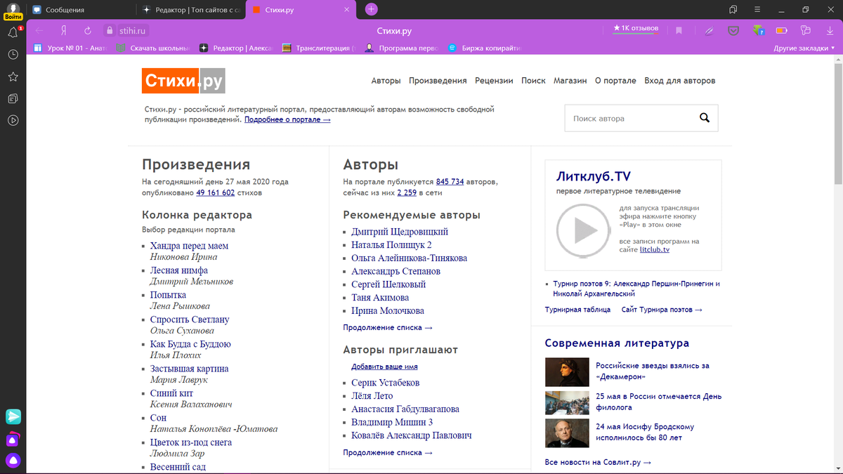This screenshot has height=474, width=843.
Task: Open the tab-groups bookmarks icon in the title bar
Action: point(733,10)
